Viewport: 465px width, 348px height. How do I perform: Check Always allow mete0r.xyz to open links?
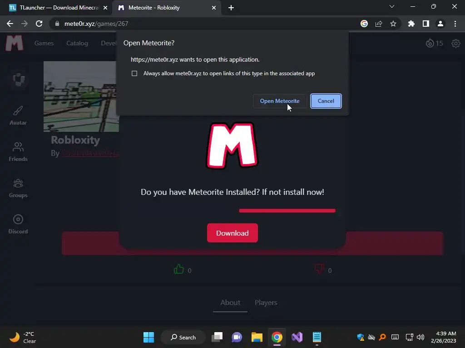coord(134,73)
